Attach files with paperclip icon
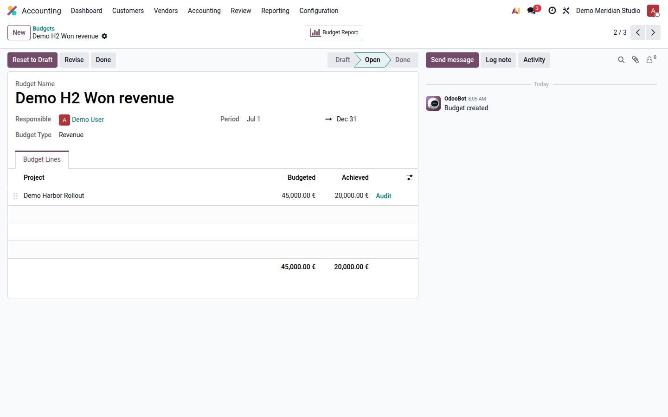The height and width of the screenshot is (417, 668). tap(636, 60)
